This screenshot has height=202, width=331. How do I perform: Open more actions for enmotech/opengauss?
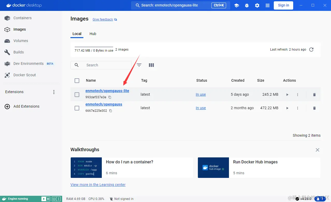click(x=298, y=108)
